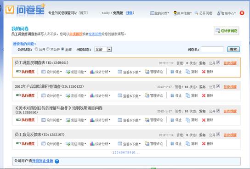
Task: Open 我的问卷 menu in the header
Action: coord(159,13)
